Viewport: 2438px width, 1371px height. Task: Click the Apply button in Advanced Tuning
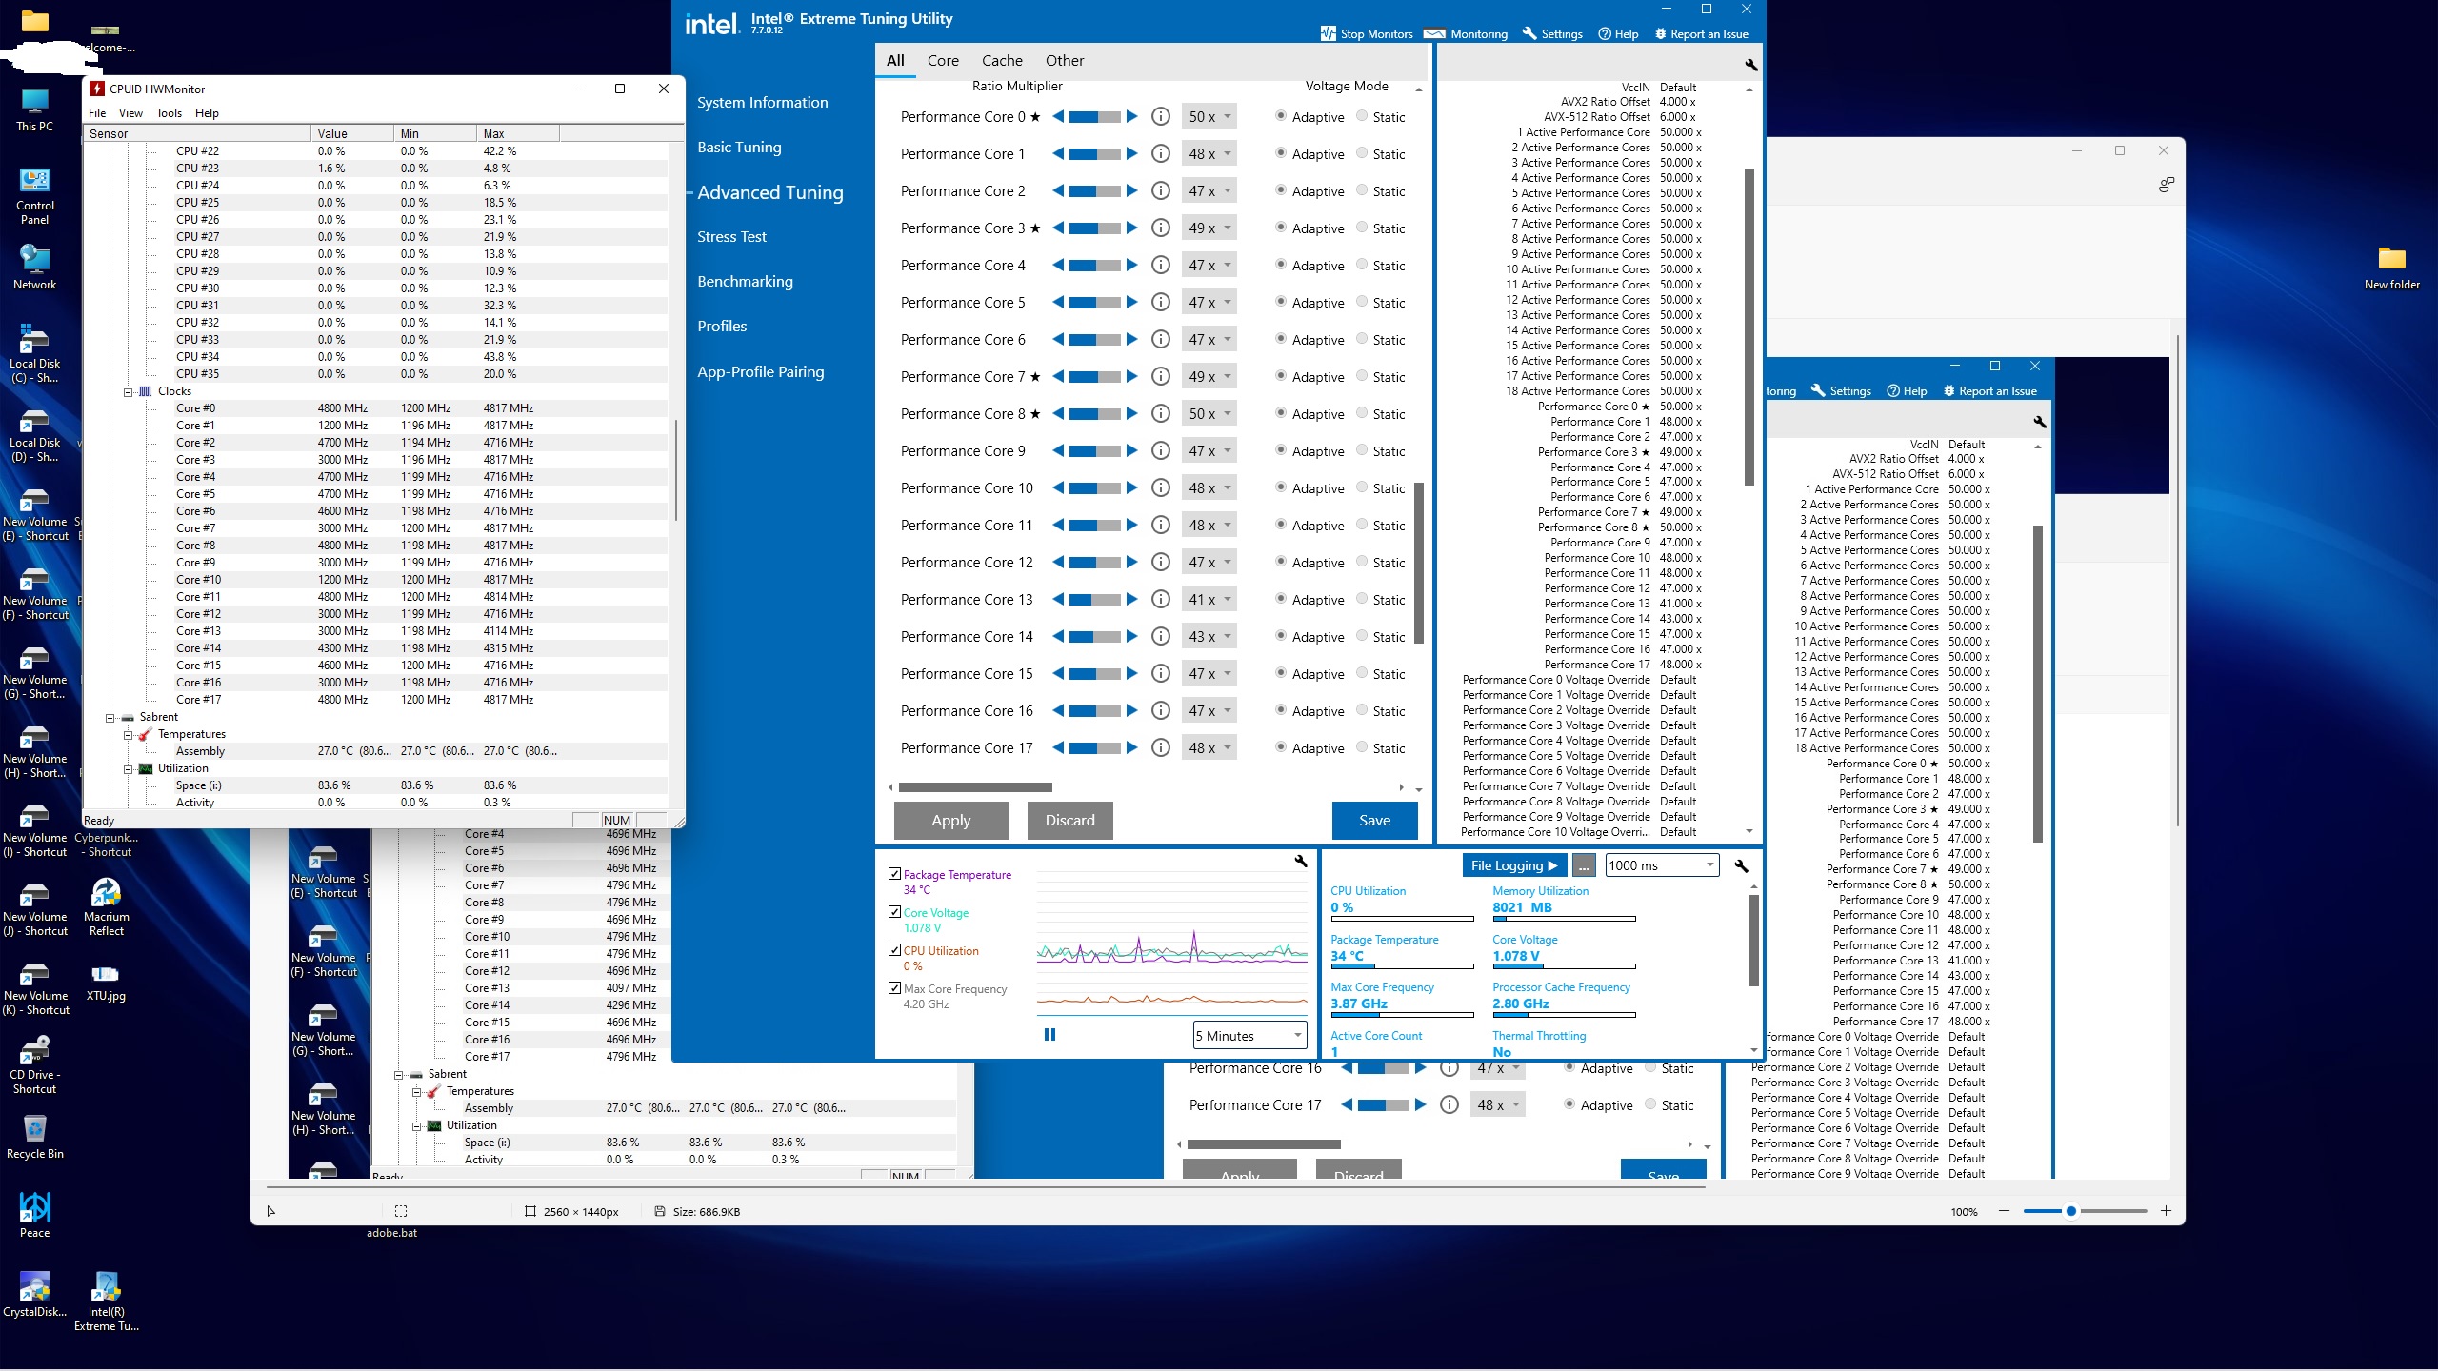[x=950, y=820]
